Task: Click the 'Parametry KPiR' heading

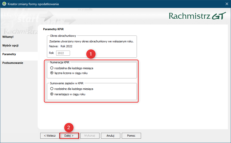Action: pyautogui.click(x=53, y=29)
